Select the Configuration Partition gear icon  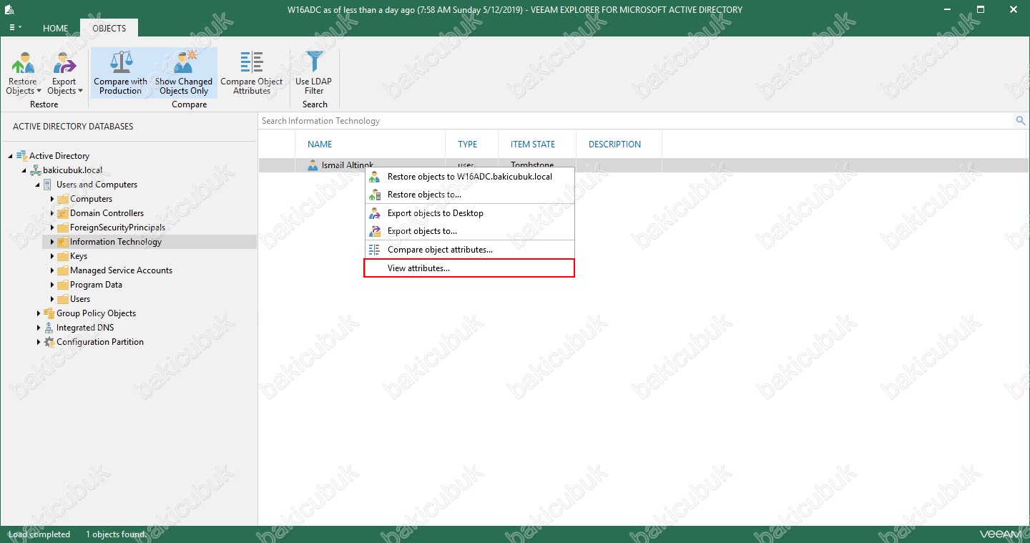click(49, 342)
